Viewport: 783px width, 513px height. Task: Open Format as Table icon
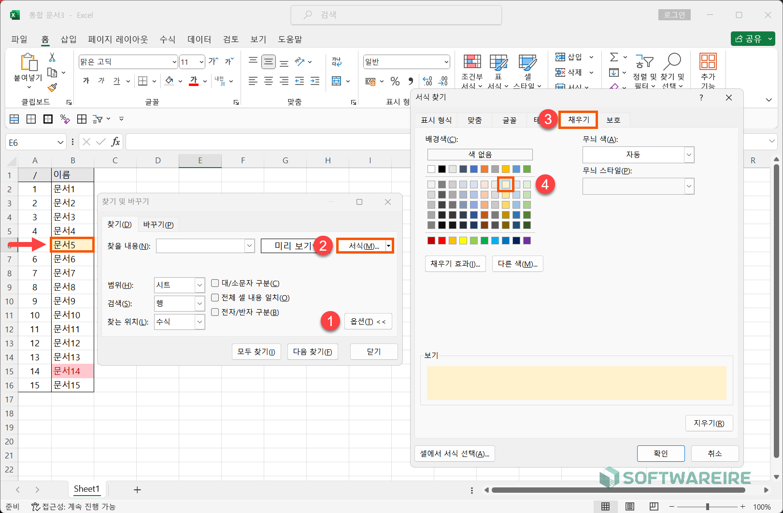pyautogui.click(x=498, y=62)
